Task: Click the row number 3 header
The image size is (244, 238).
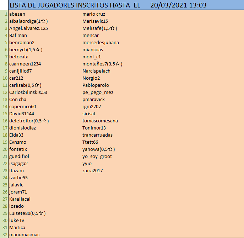Action: [x=4, y=28]
